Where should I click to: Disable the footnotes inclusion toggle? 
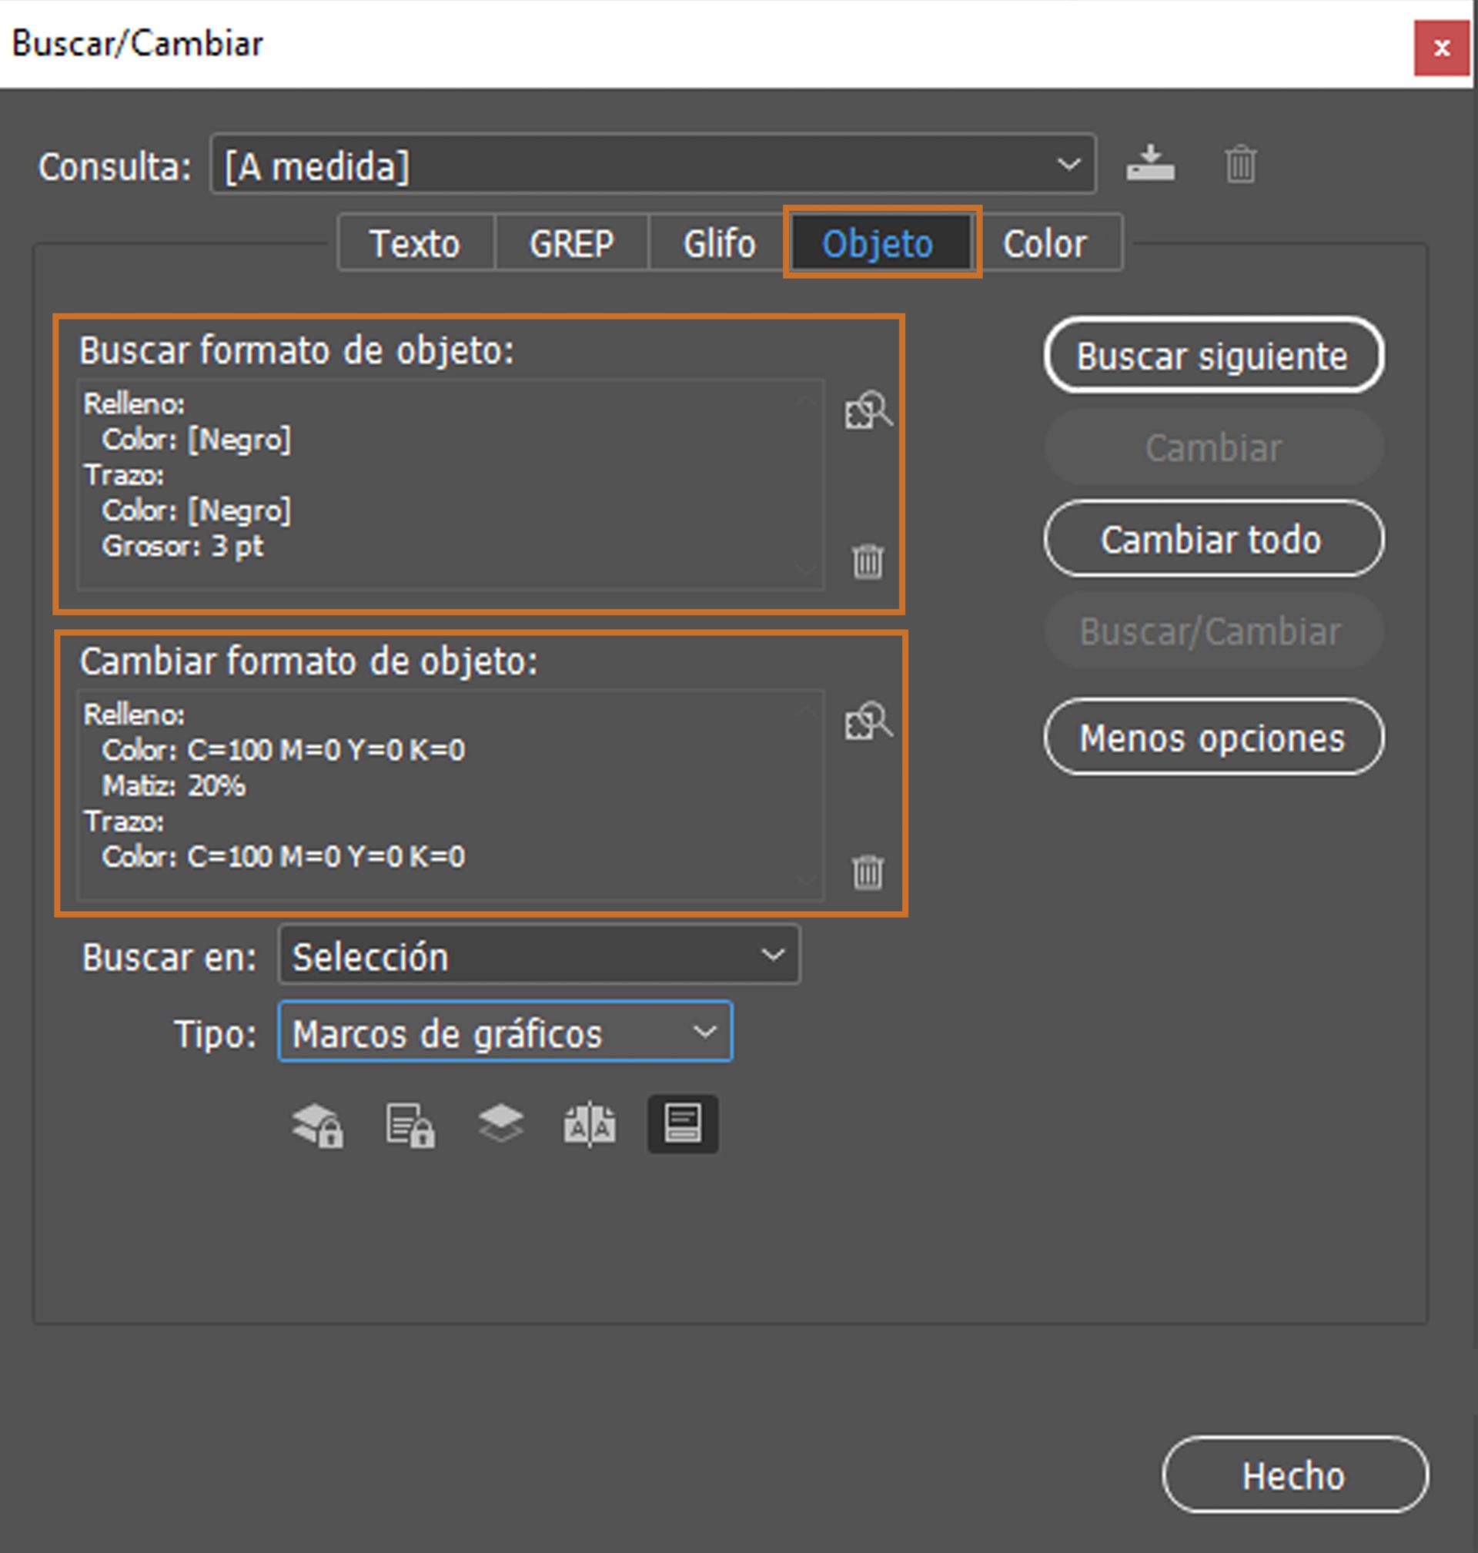tap(682, 1123)
